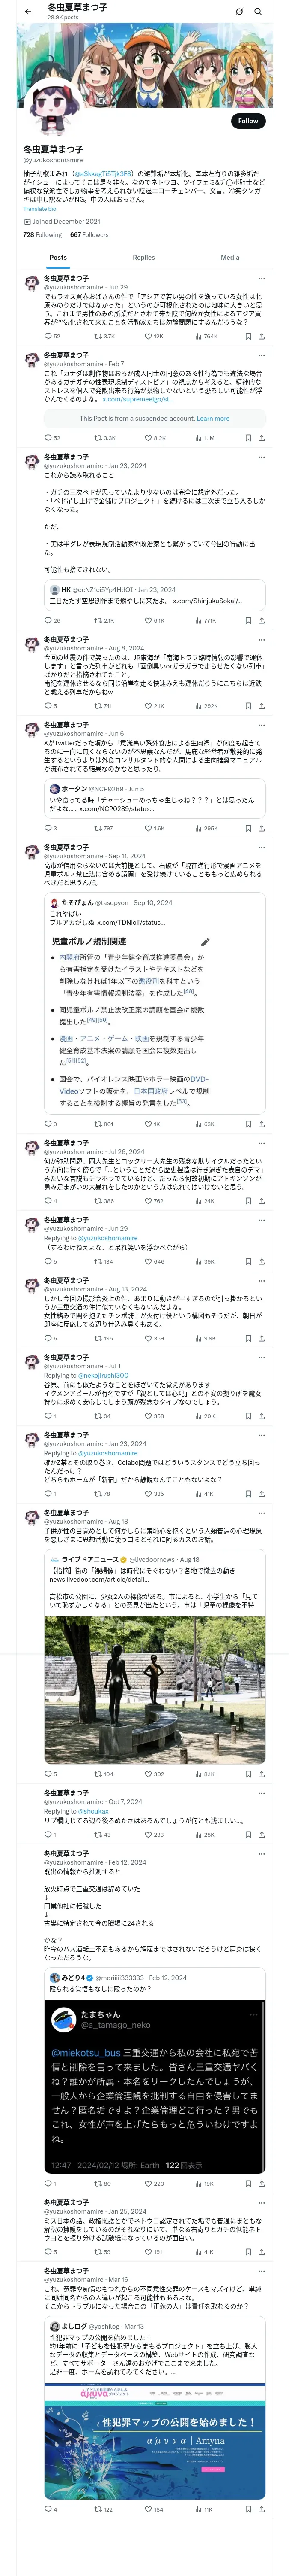Switch to the Media tab
The height and width of the screenshot is (2576, 289).
230,257
